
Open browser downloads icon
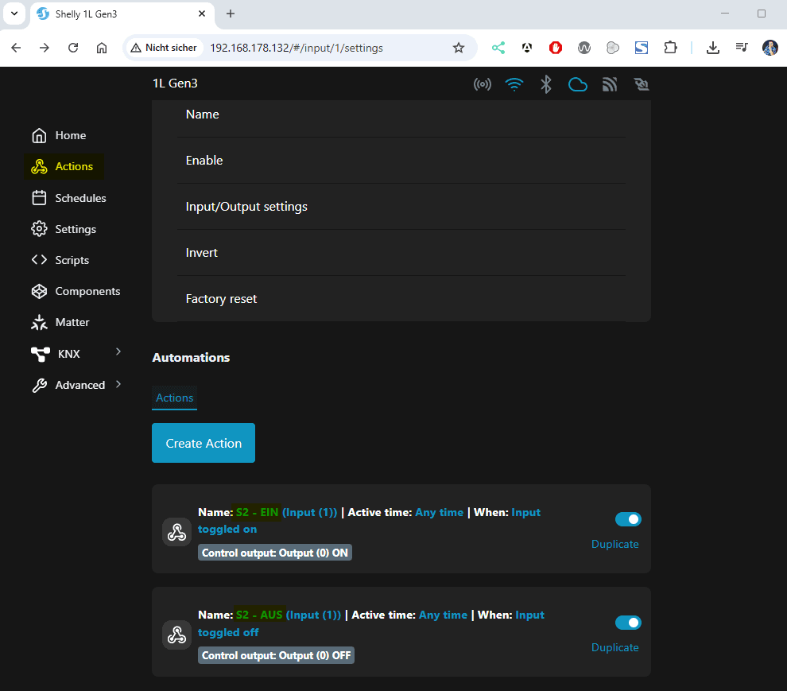coord(713,48)
